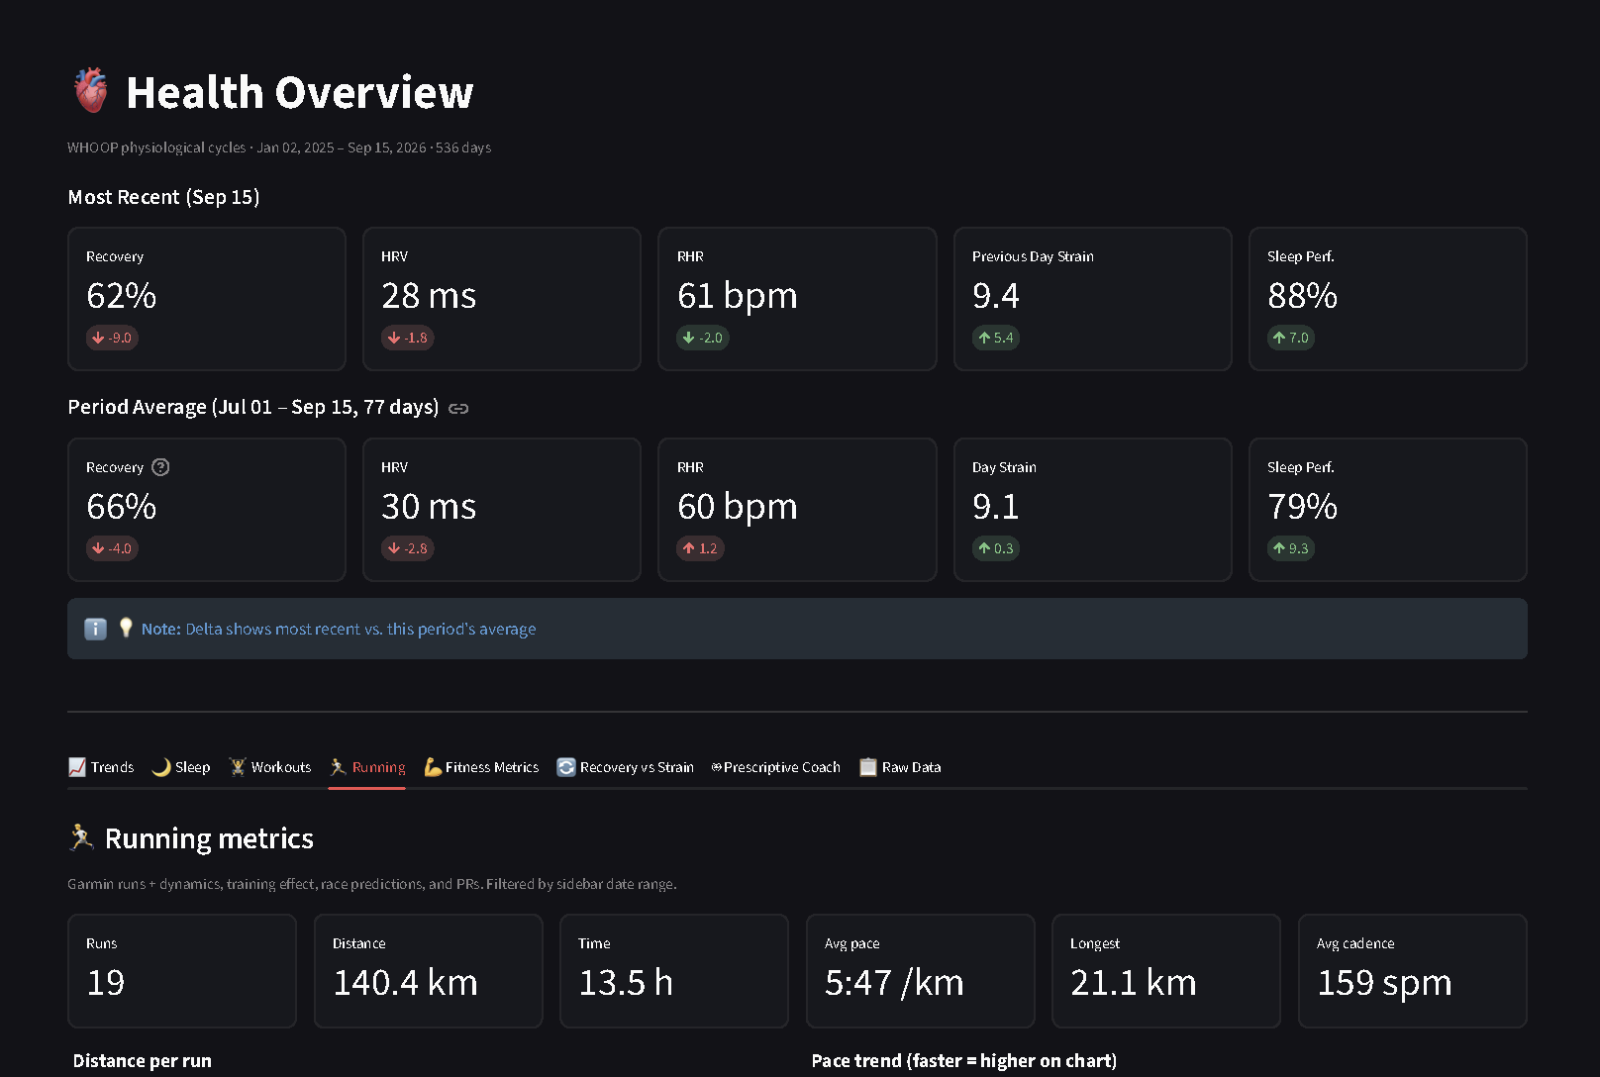Click the Distance value 140.4 km
The width and height of the screenshot is (1600, 1077).
point(406,983)
